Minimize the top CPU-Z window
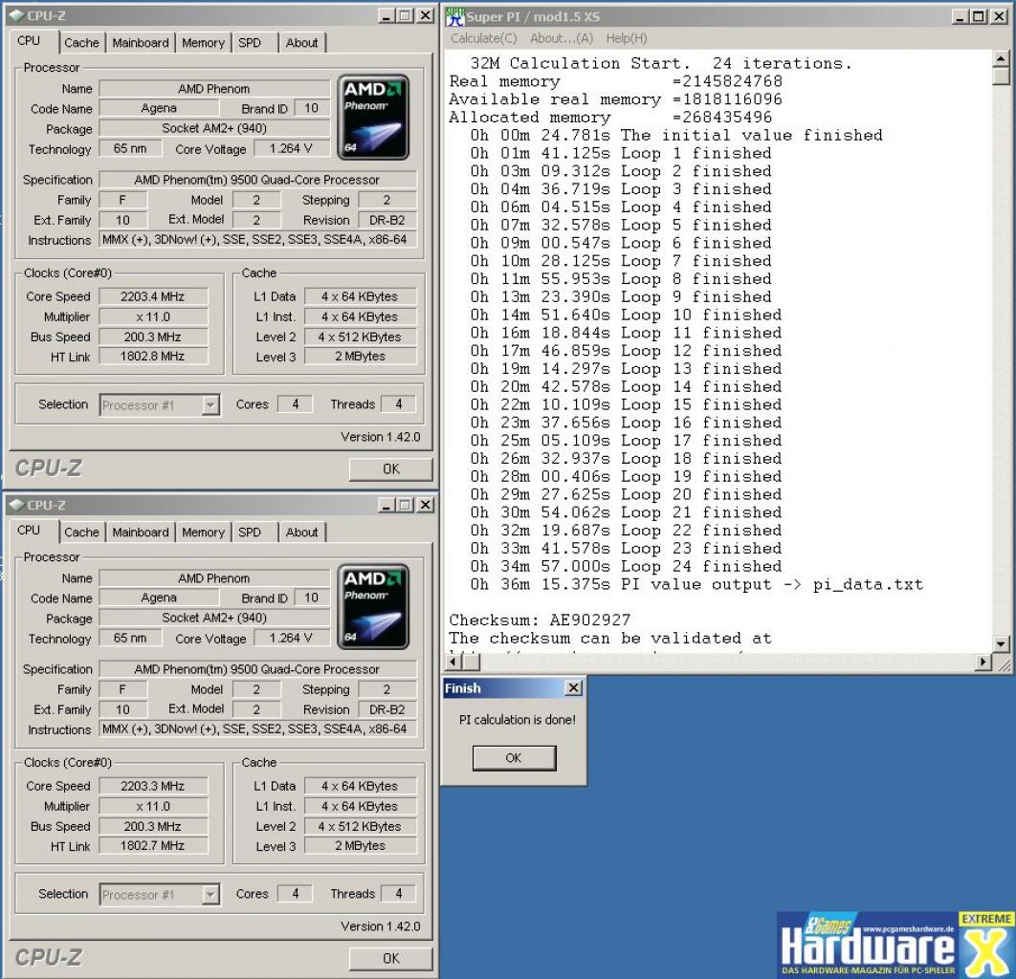Screen dimensions: 1016x979 pyautogui.click(x=387, y=15)
